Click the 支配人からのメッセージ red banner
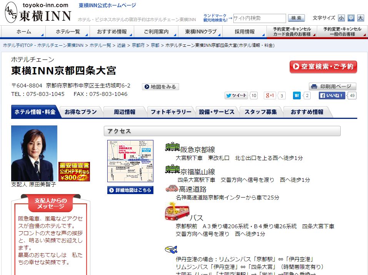Image resolution: width=368 pixels, height=275 pixels. (x=51, y=203)
